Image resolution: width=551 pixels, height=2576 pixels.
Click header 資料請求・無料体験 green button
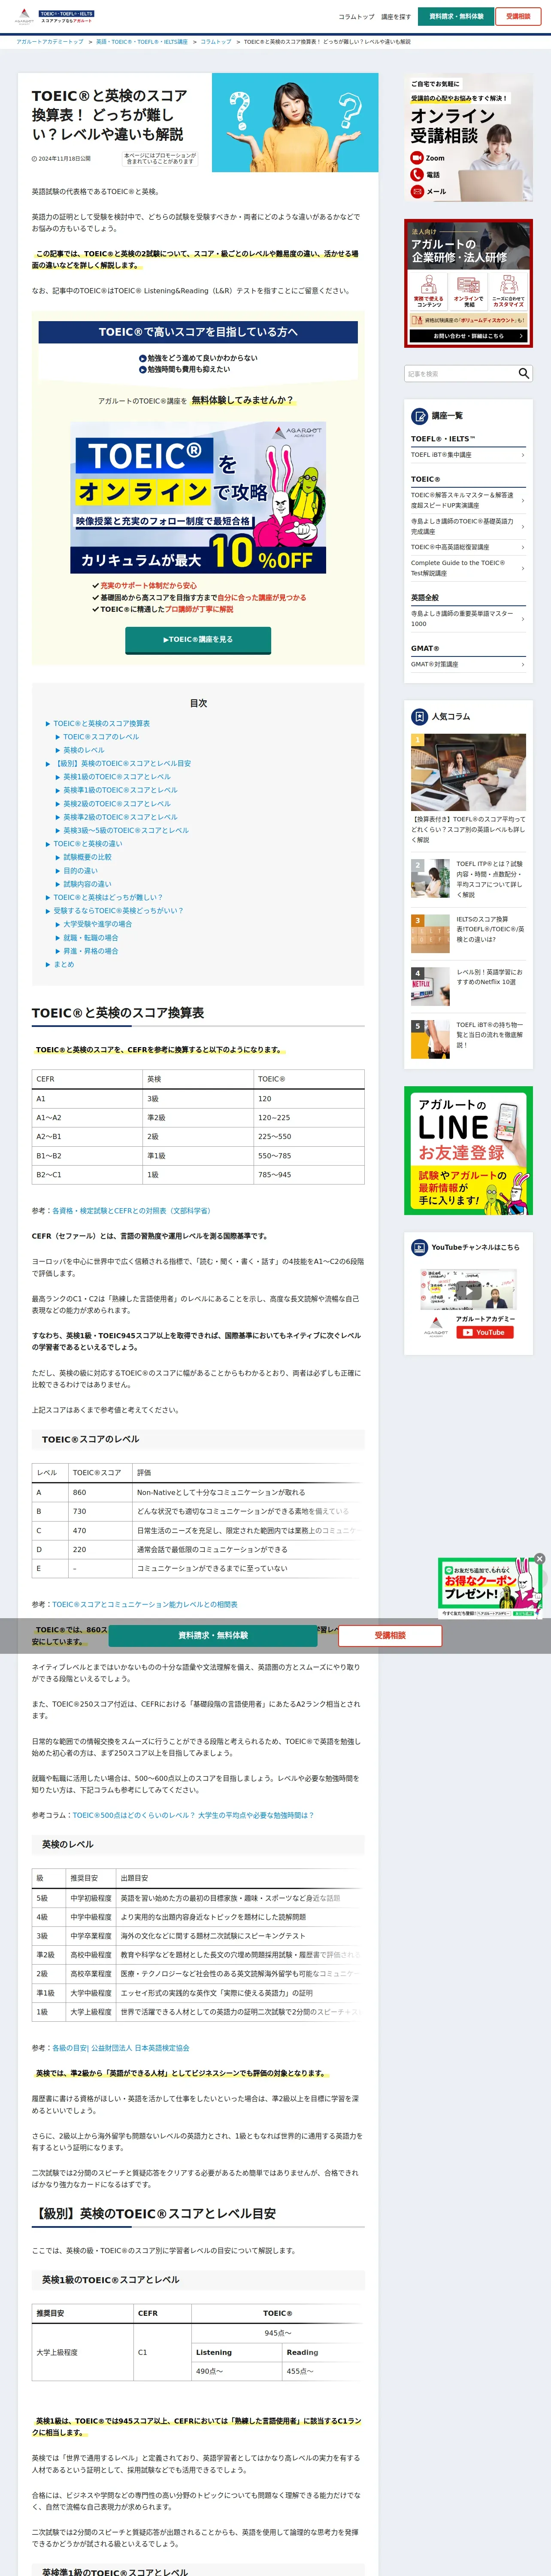pos(456,16)
